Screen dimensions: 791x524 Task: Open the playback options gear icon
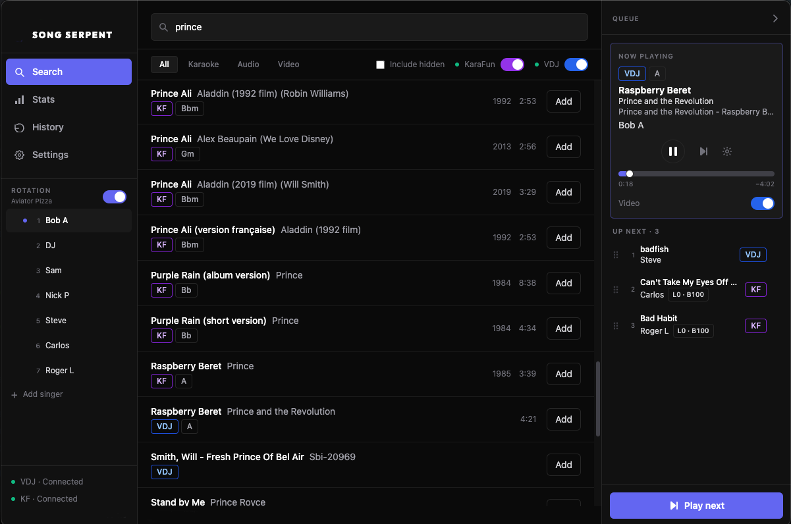pos(727,151)
